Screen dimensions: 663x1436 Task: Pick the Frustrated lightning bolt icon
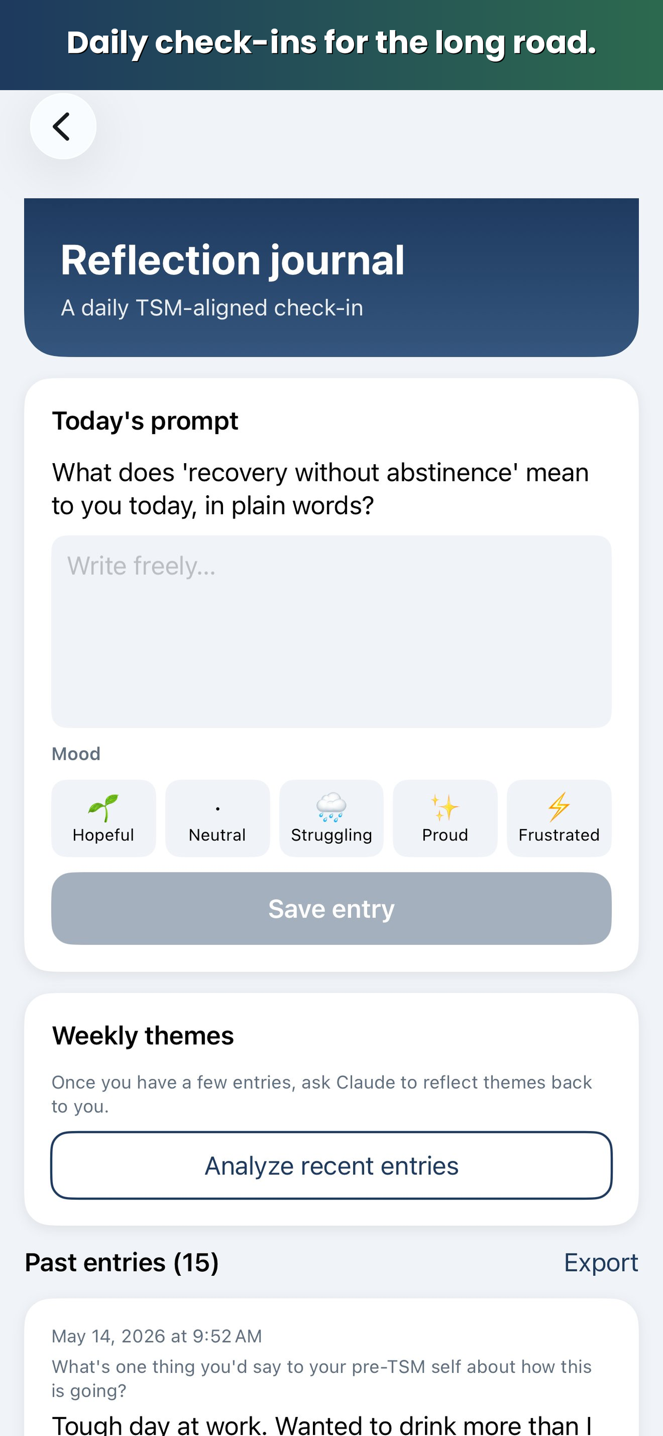559,807
